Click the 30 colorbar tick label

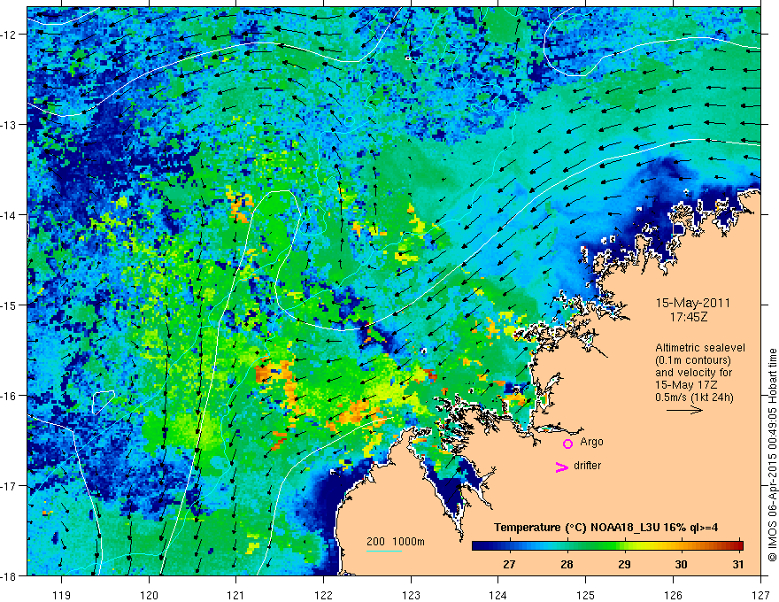pos(681,564)
